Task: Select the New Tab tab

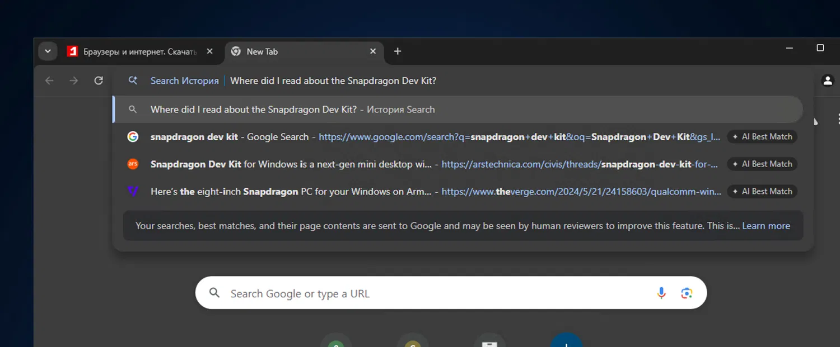Action: pyautogui.click(x=297, y=51)
